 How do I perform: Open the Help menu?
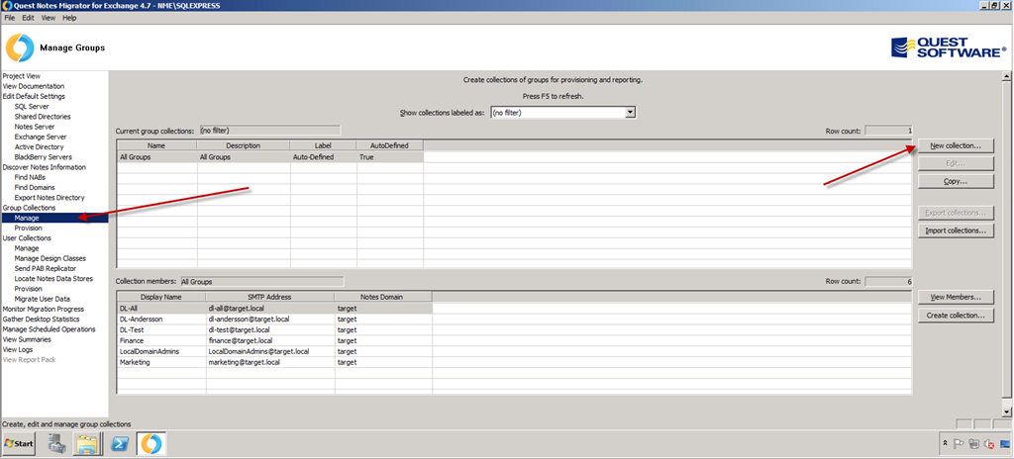[69, 18]
